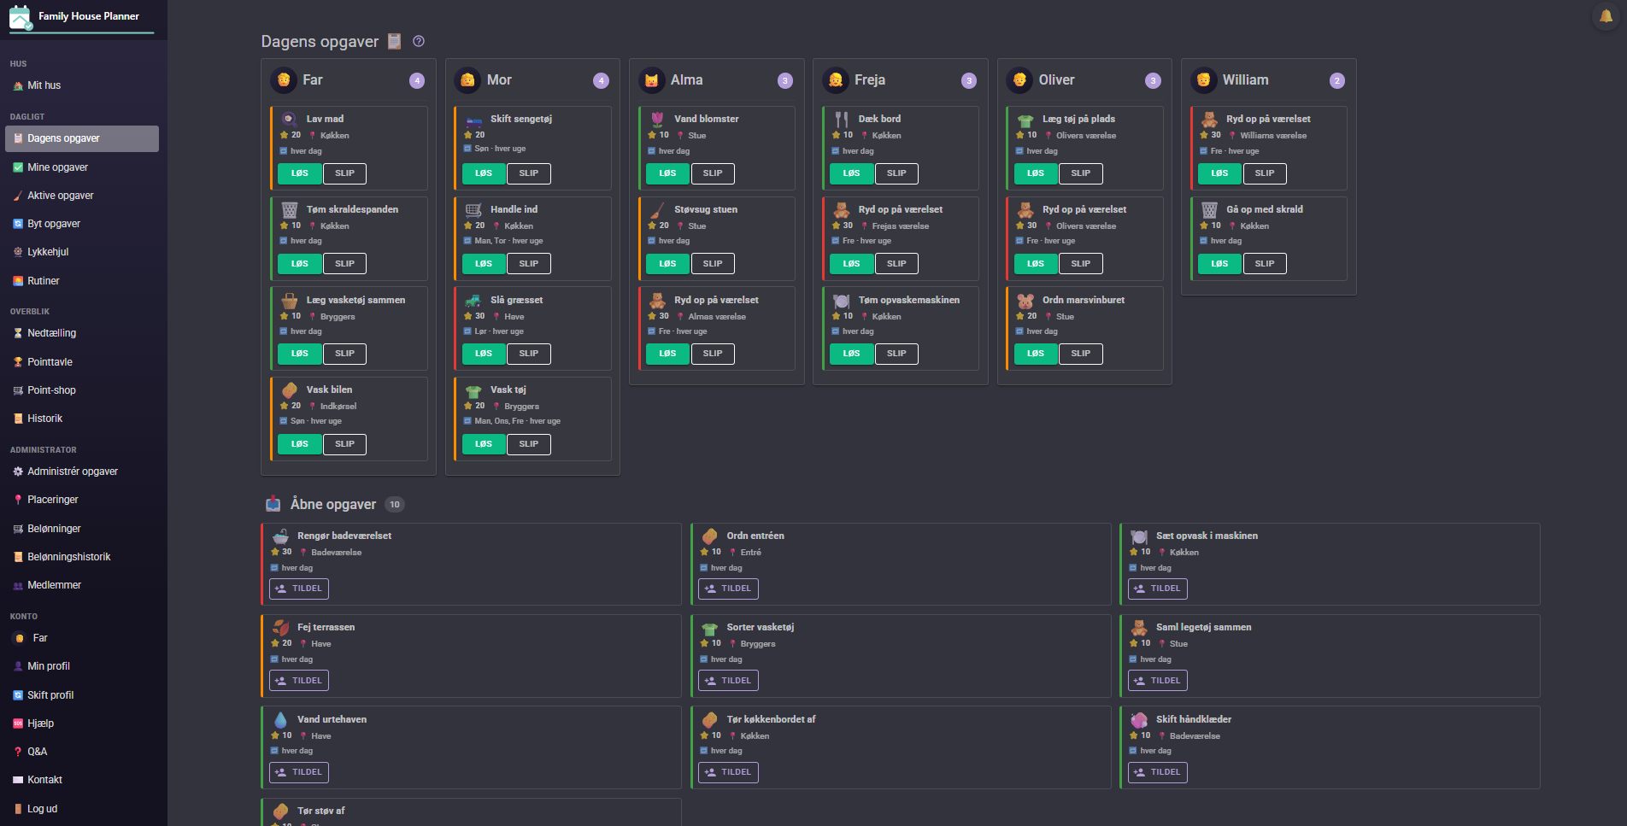This screenshot has height=826, width=1627.
Task: Skip the Støvsug stuen task
Action: point(713,264)
